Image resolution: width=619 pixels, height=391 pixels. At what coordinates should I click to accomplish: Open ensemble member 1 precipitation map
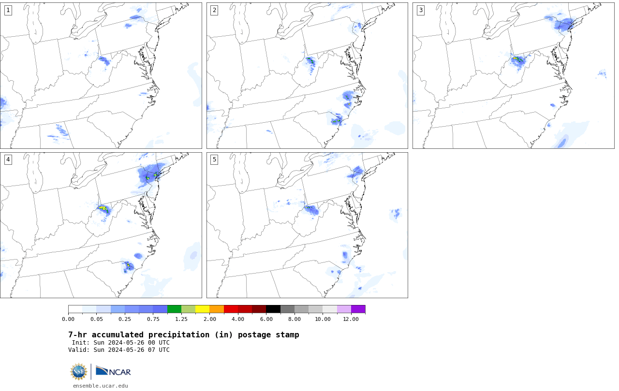click(x=101, y=75)
